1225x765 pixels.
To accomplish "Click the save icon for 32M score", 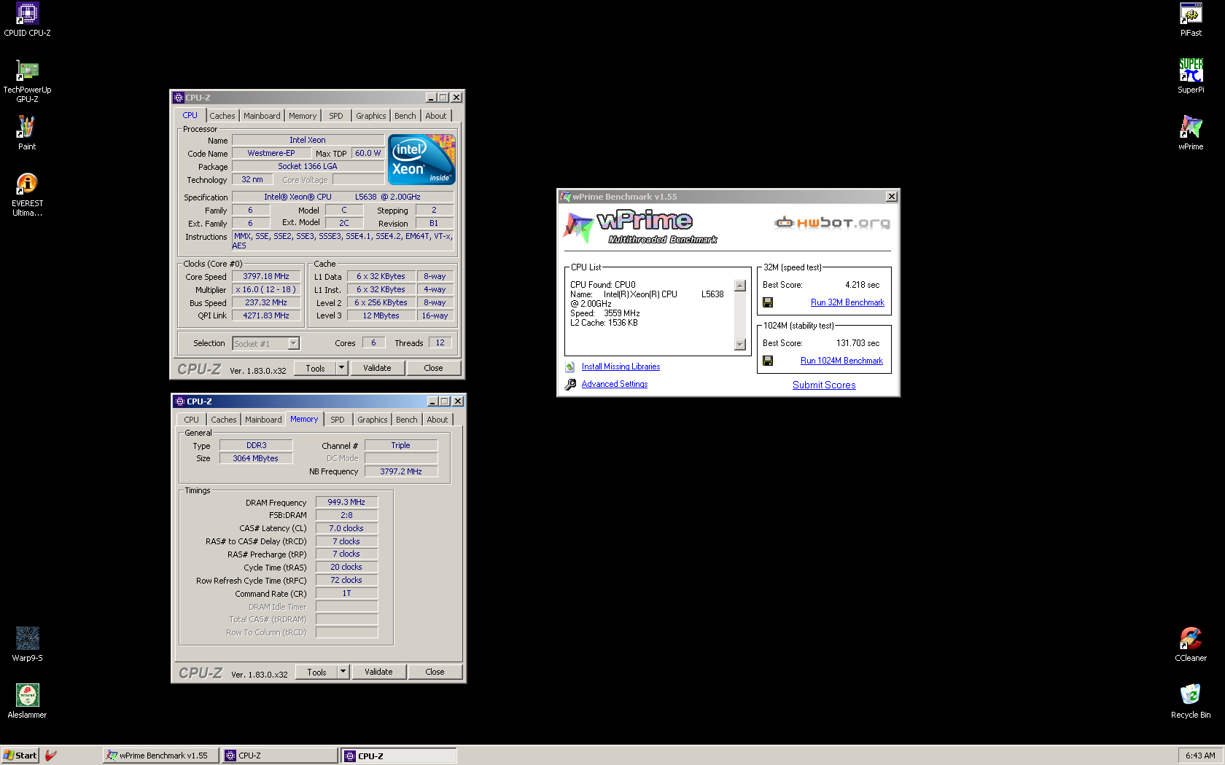I will point(768,302).
